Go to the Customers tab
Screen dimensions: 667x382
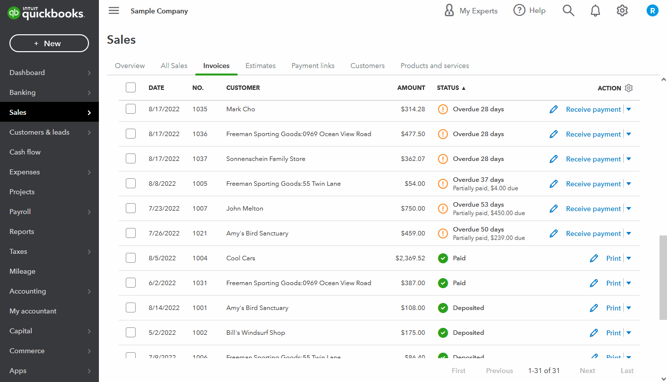[367, 66]
